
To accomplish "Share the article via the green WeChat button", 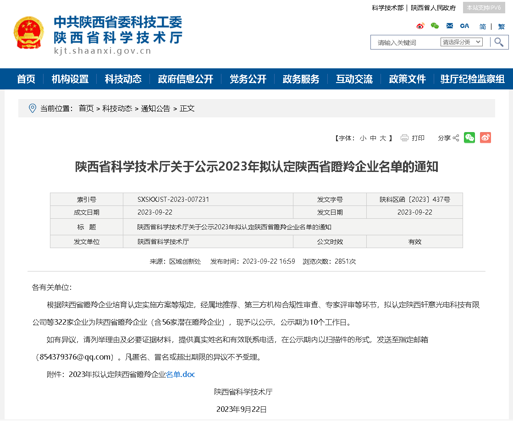I will coord(469,138).
